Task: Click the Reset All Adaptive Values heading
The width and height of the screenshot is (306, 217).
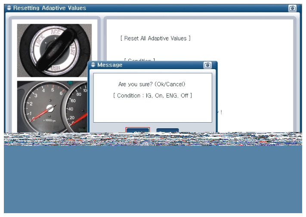Action: [x=155, y=39]
